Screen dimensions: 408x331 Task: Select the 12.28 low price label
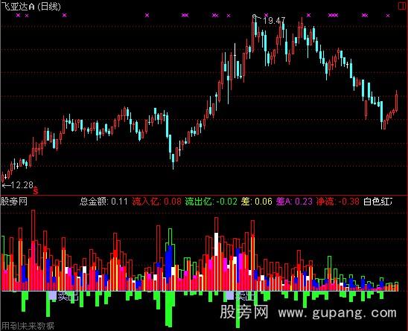coord(22,185)
